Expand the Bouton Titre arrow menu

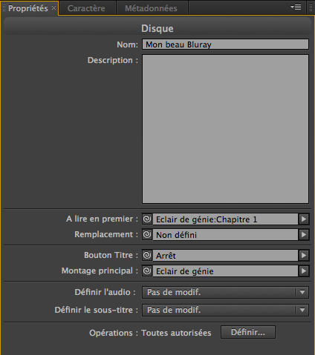304,256
